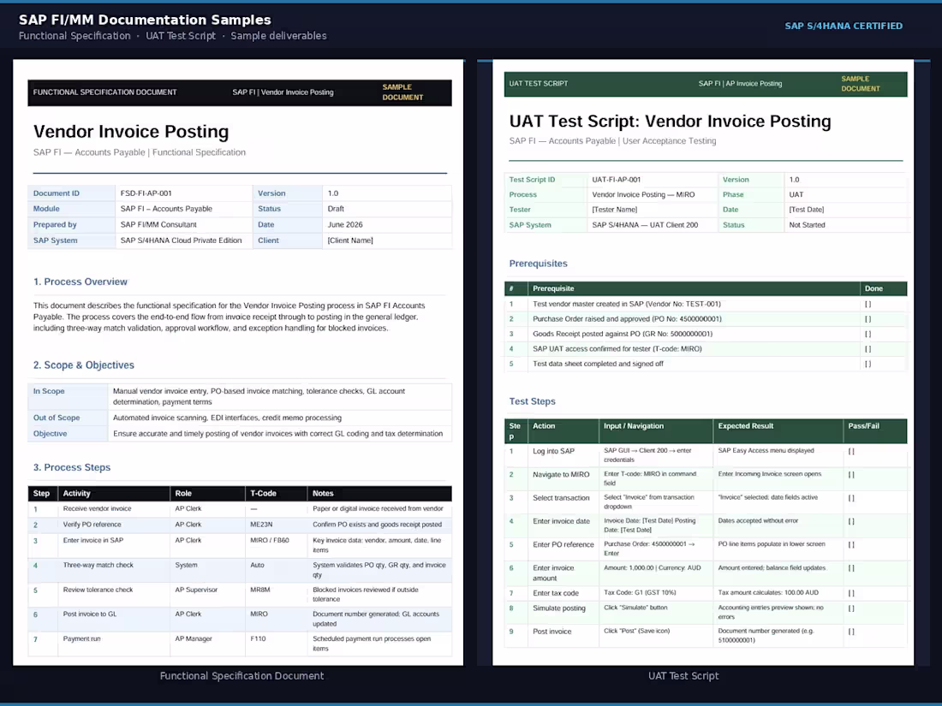Click the Objective row label
Viewport: 942px width, 706px height.
point(50,434)
